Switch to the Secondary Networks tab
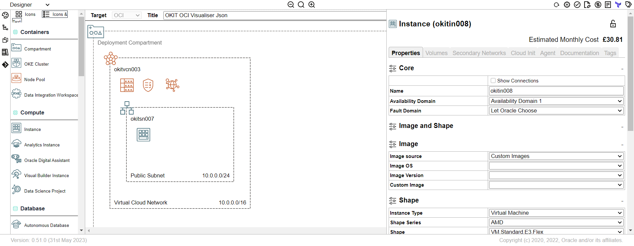Screen dimensions: 634x246 pos(479,53)
